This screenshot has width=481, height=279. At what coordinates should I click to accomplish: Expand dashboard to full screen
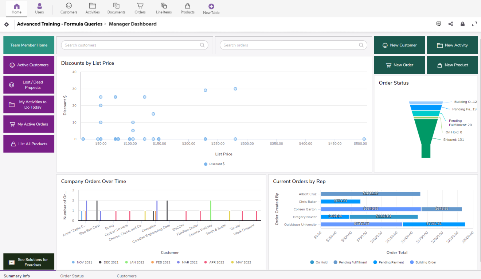pos(474,24)
